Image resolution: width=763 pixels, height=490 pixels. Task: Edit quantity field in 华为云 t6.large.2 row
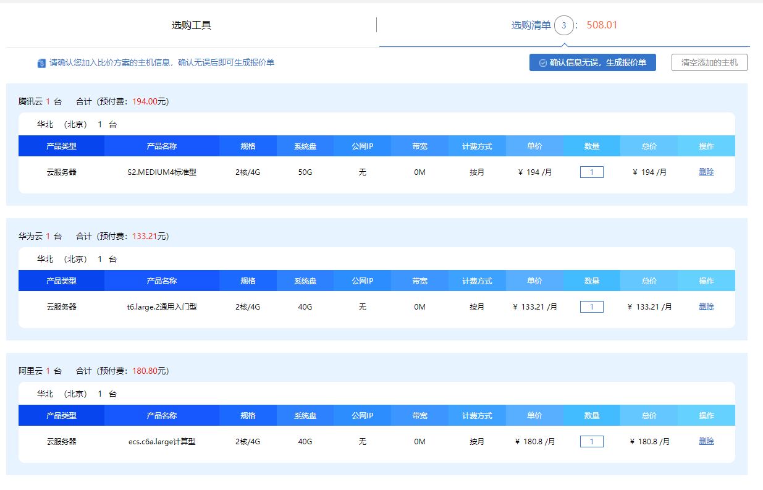[592, 307]
